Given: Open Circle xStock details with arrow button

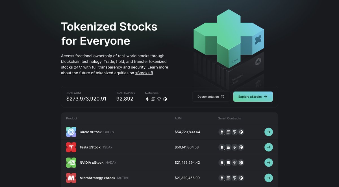Looking at the screenshot, I should pos(269,132).
